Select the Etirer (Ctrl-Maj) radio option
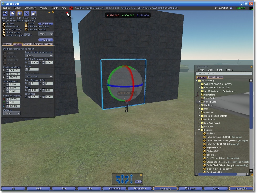The width and height of the screenshot is (257, 194). pyautogui.click(x=4, y=30)
